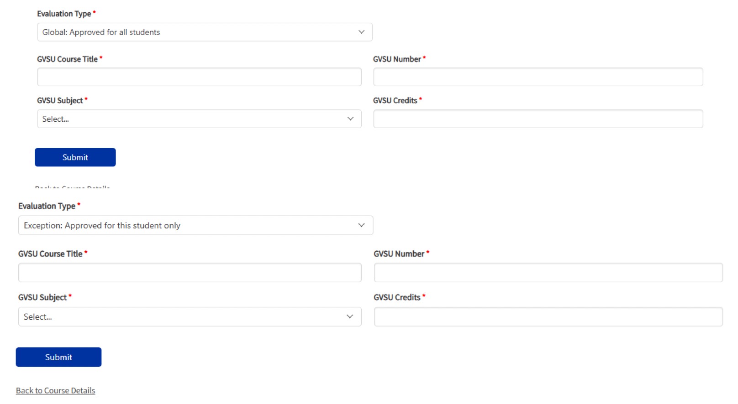Click GVSU Number input in the Exception form
The width and height of the screenshot is (738, 404).
(x=548, y=273)
